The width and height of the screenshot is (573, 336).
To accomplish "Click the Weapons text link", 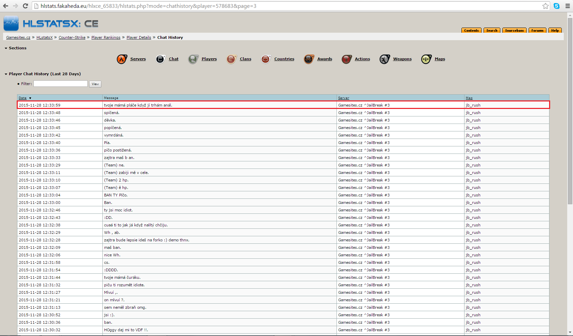I will click(x=402, y=59).
